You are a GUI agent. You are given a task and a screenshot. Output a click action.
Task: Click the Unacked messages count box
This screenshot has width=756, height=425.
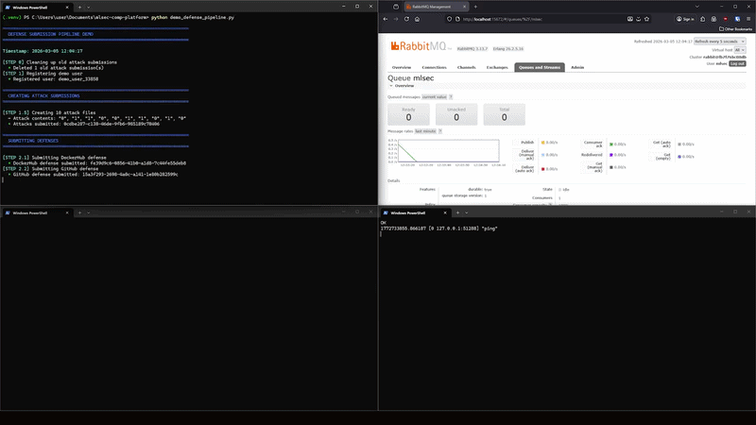pyautogui.click(x=456, y=114)
